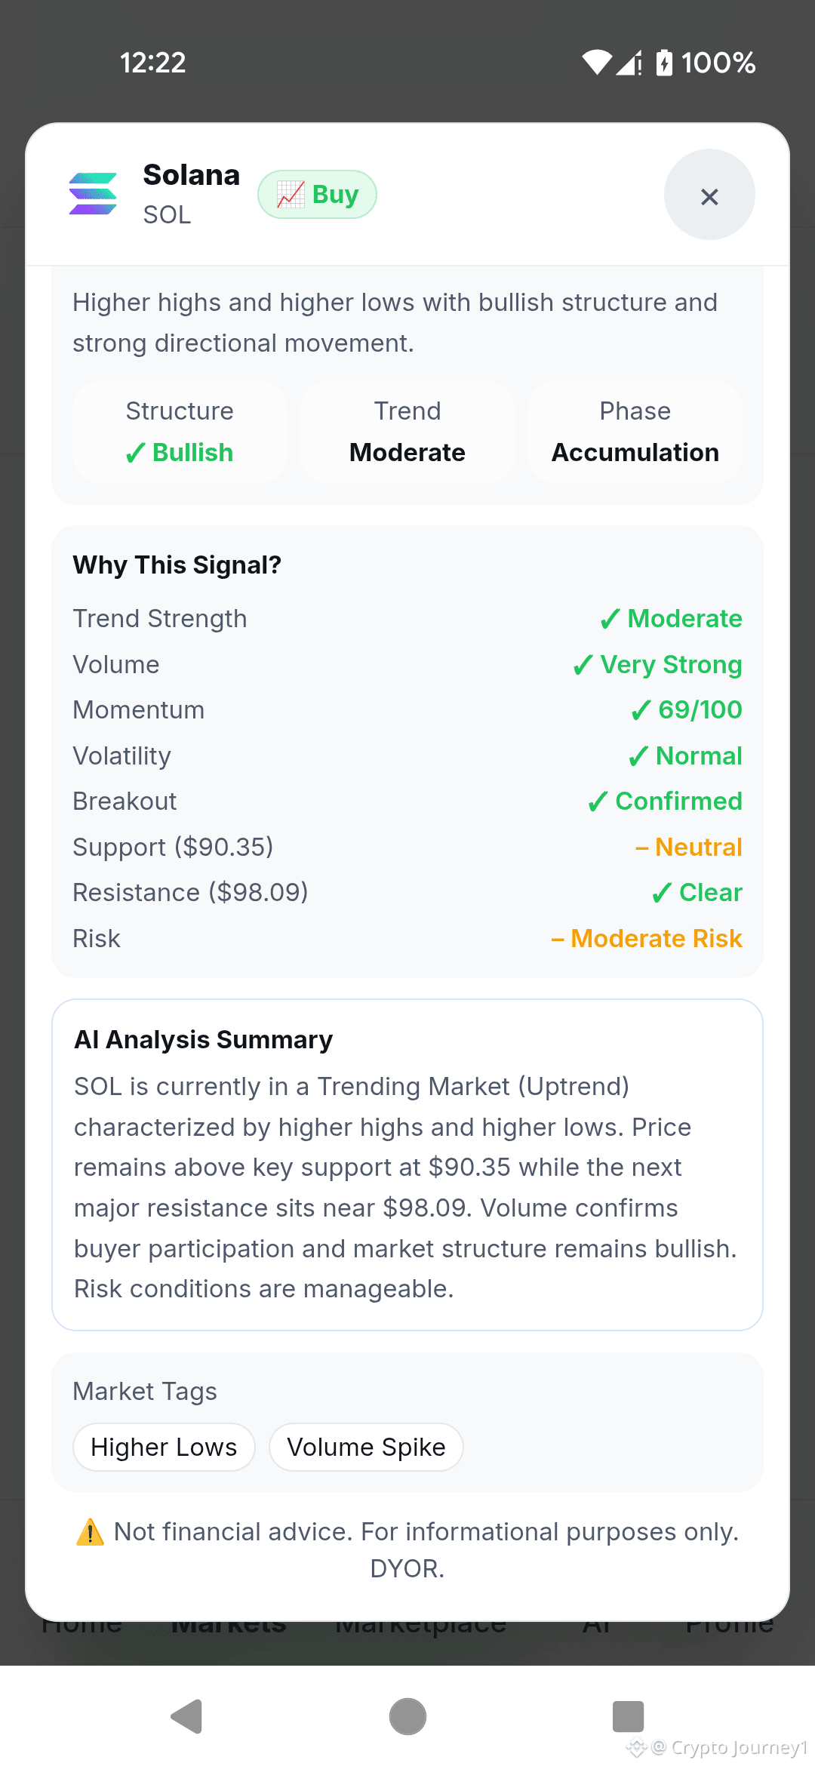
Task: Tap the Solana logo icon
Action: pyautogui.click(x=93, y=194)
